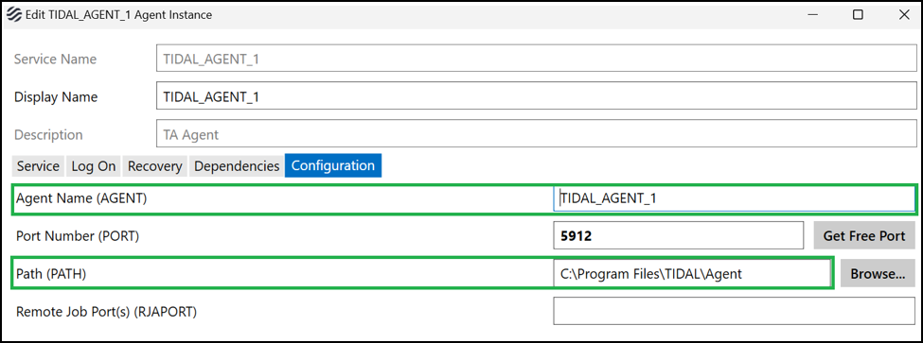Open the Service tab
923x343 pixels.
coord(38,165)
